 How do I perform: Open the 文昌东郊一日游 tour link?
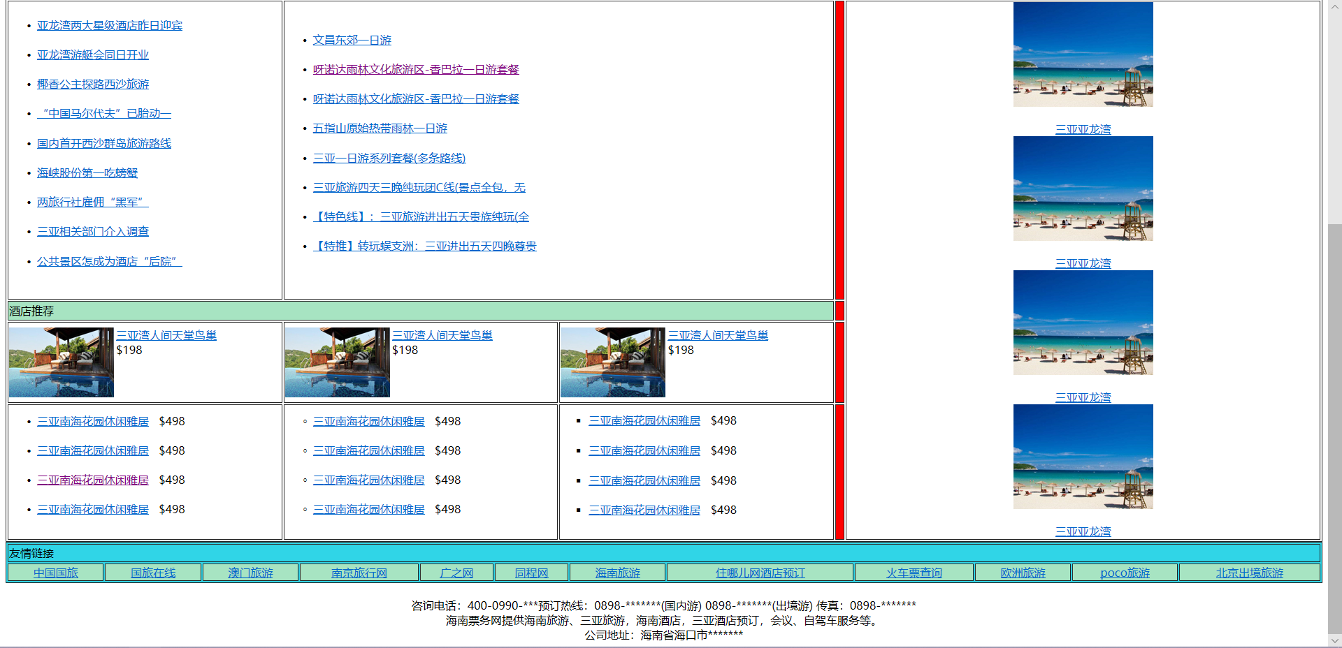tap(352, 40)
